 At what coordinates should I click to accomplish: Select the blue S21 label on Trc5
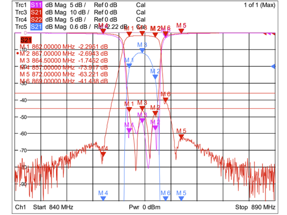36,27
